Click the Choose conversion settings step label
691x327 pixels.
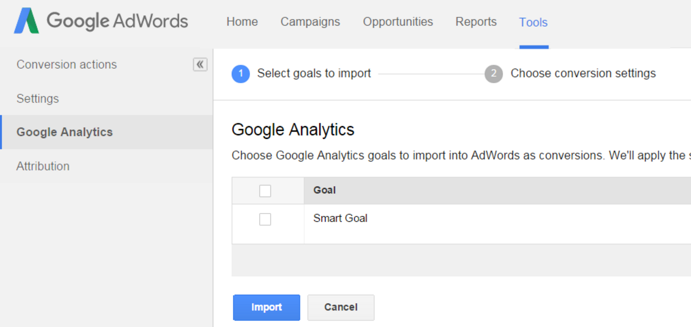[583, 74]
